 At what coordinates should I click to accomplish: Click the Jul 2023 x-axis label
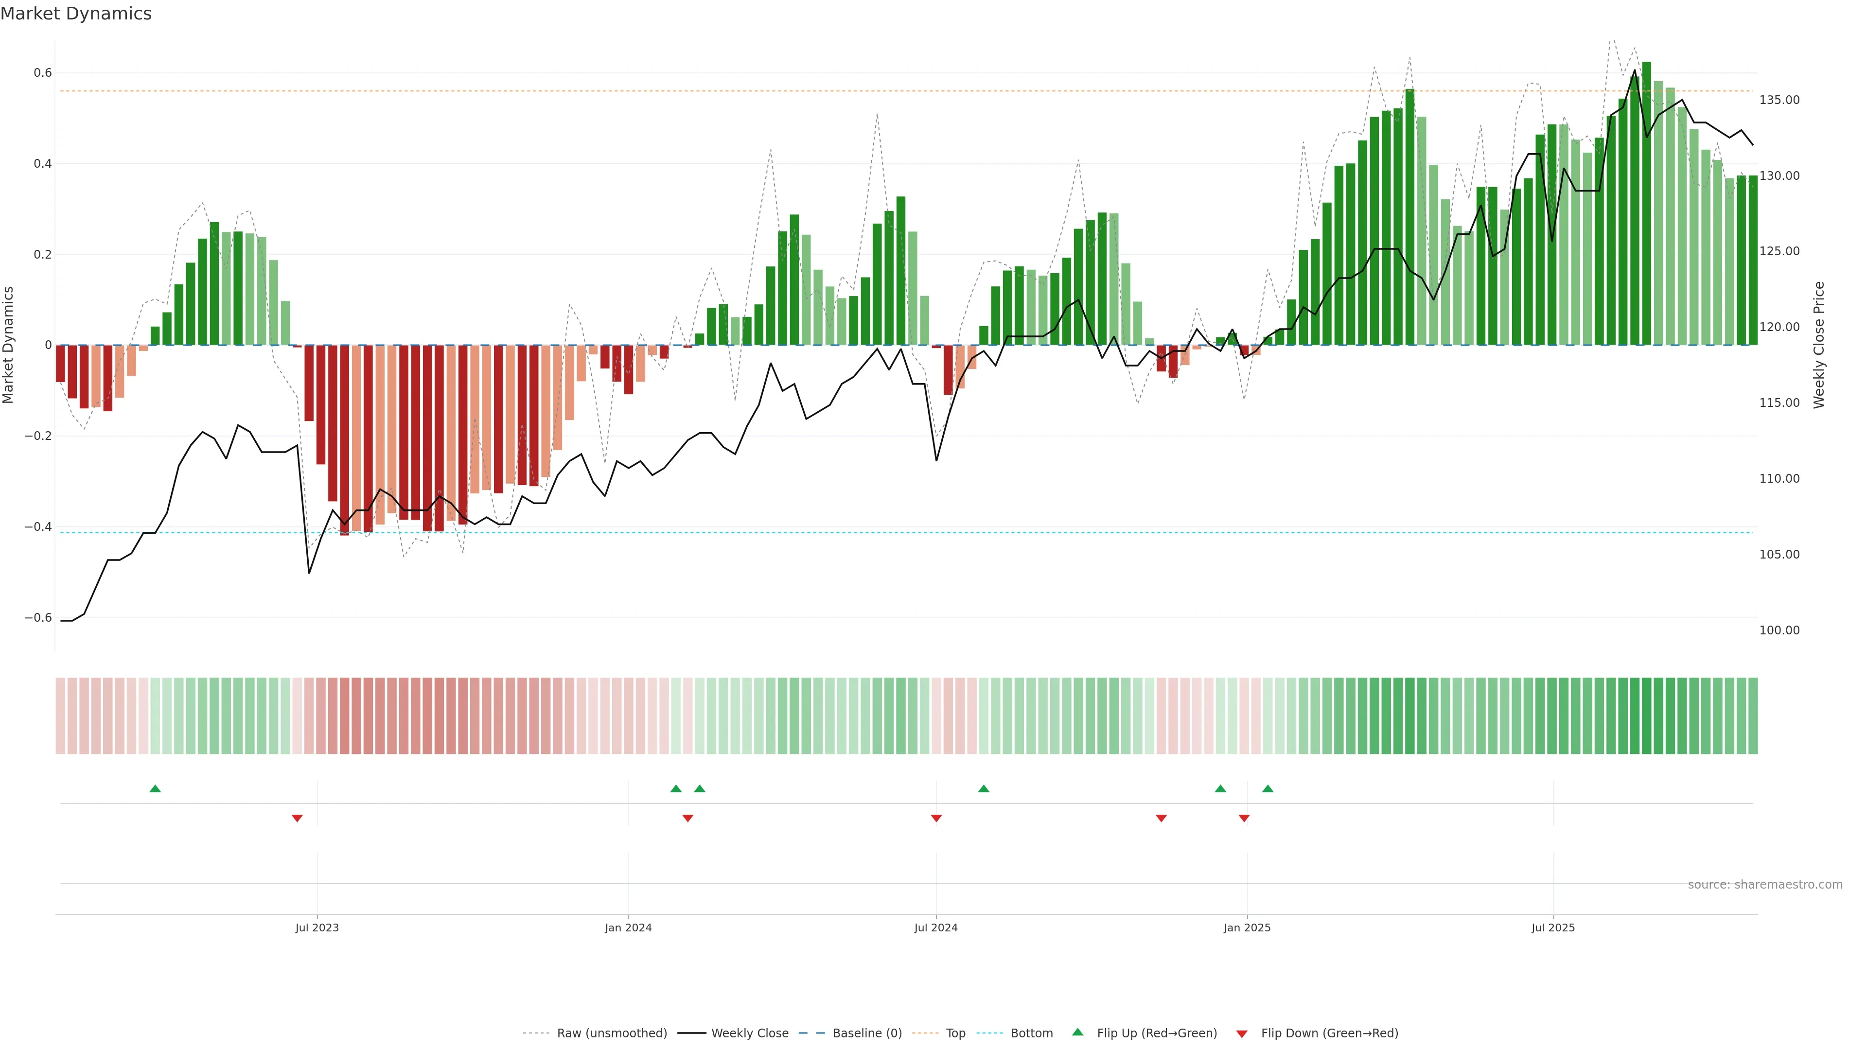click(317, 927)
